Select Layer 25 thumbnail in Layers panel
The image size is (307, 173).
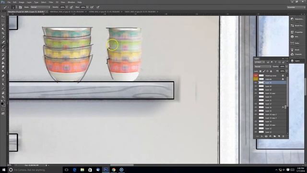click(261, 83)
